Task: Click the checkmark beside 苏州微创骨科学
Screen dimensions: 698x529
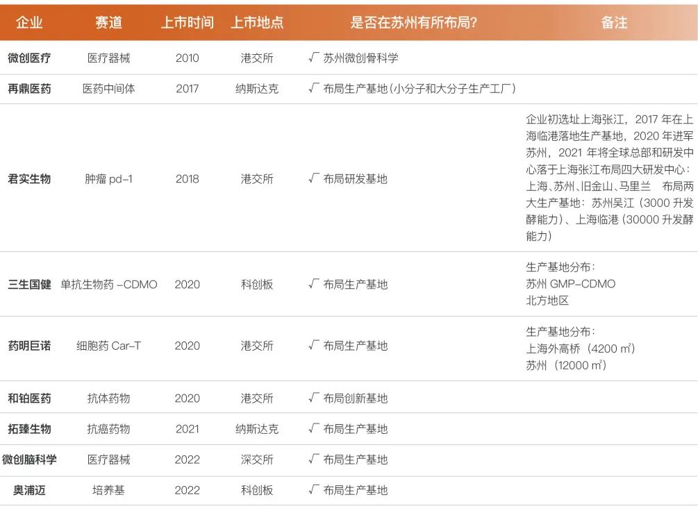Action: click(x=313, y=58)
